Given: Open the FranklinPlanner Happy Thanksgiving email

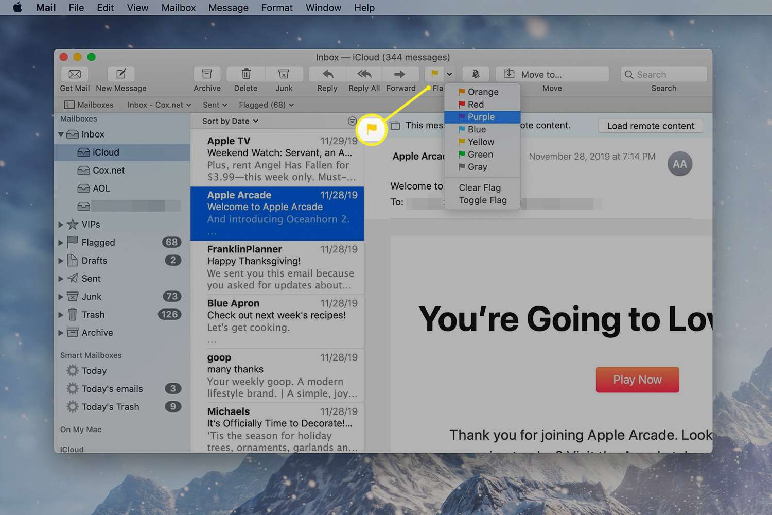Looking at the screenshot, I should click(x=277, y=267).
